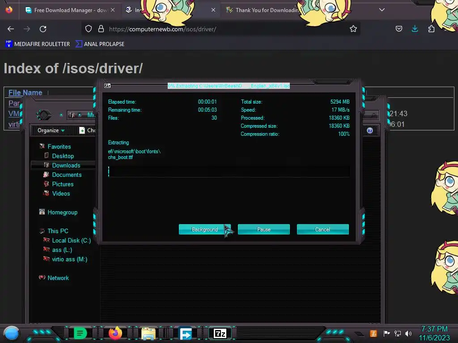The height and width of the screenshot is (343, 458).
Task: Open ass (L:) drive
Action: (62, 250)
